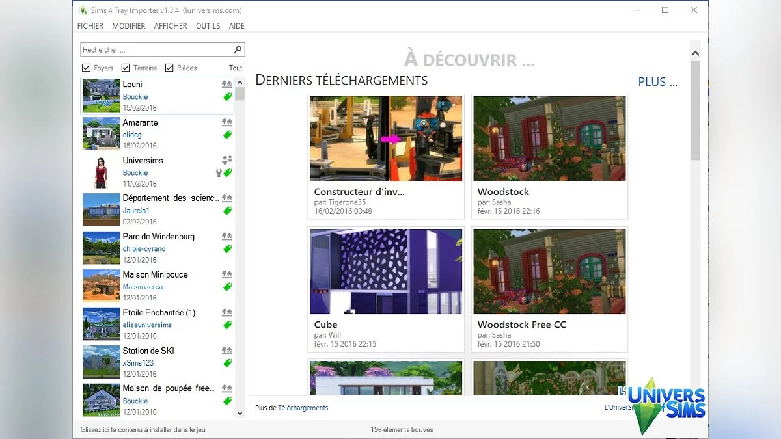The image size is (781, 439).
Task: Click the wrench custom-content icon for Universims
Action: coord(217,173)
